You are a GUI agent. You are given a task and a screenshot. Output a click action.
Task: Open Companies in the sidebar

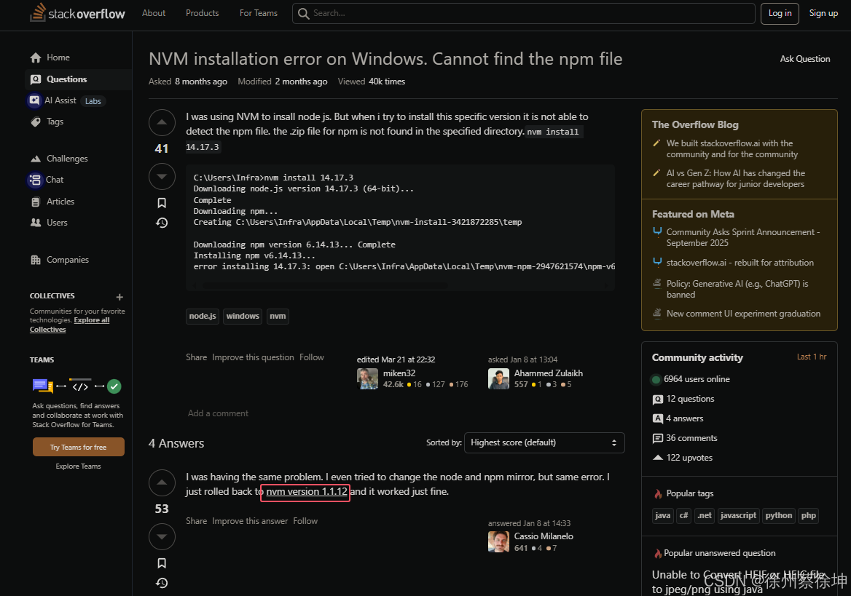click(67, 260)
